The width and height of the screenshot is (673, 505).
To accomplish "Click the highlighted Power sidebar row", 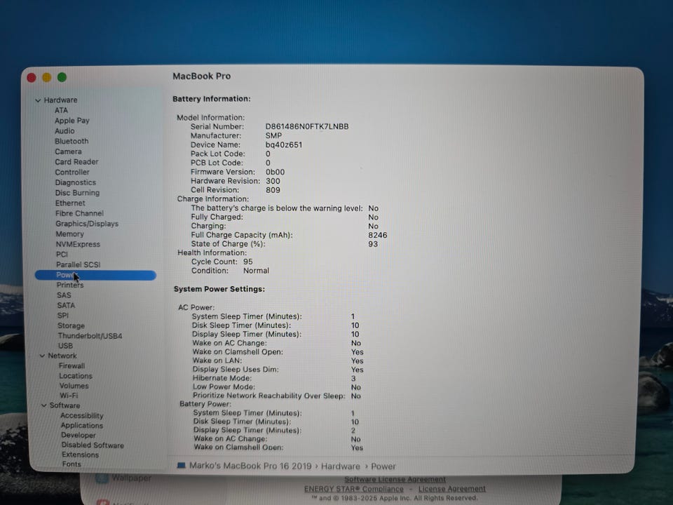I will 95,275.
